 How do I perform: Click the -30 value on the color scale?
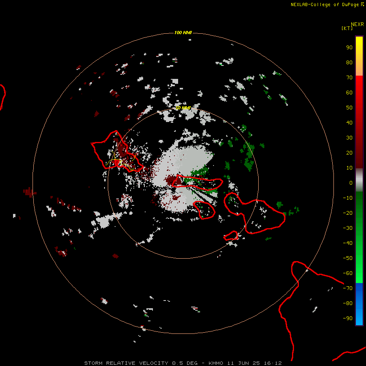pyautogui.click(x=348, y=228)
